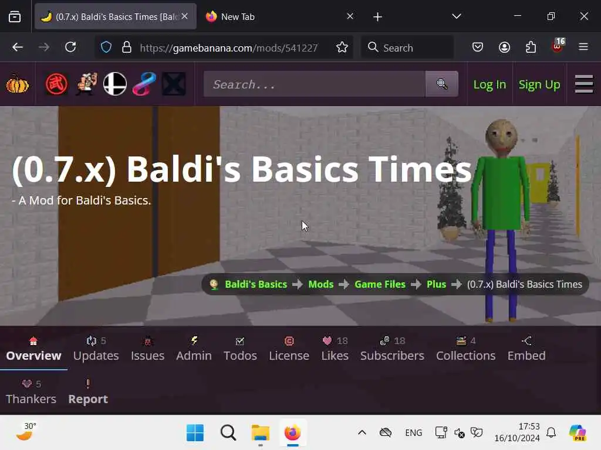601x450 pixels.
Task: Open the GameBanana hamburger menu
Action: click(584, 84)
